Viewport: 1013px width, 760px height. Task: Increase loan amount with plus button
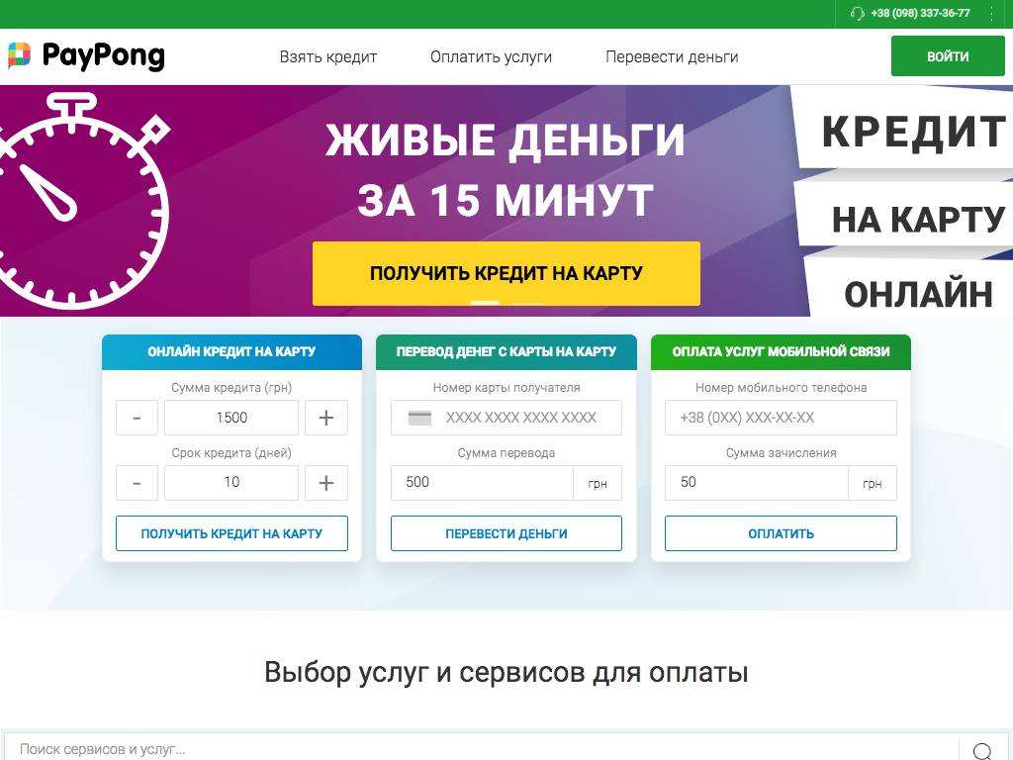325,418
